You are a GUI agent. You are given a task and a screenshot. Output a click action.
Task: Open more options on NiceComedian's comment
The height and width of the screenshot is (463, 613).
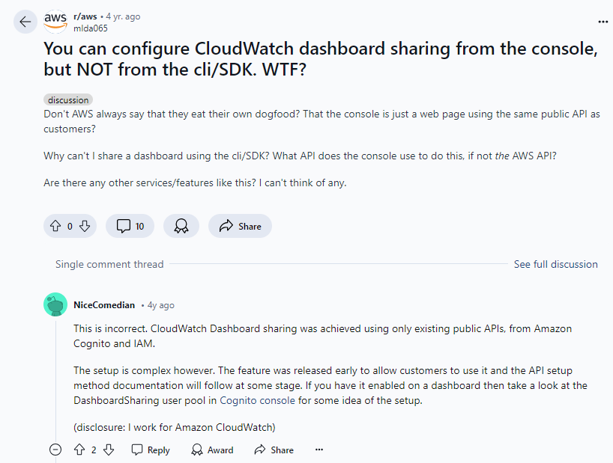[319, 450]
